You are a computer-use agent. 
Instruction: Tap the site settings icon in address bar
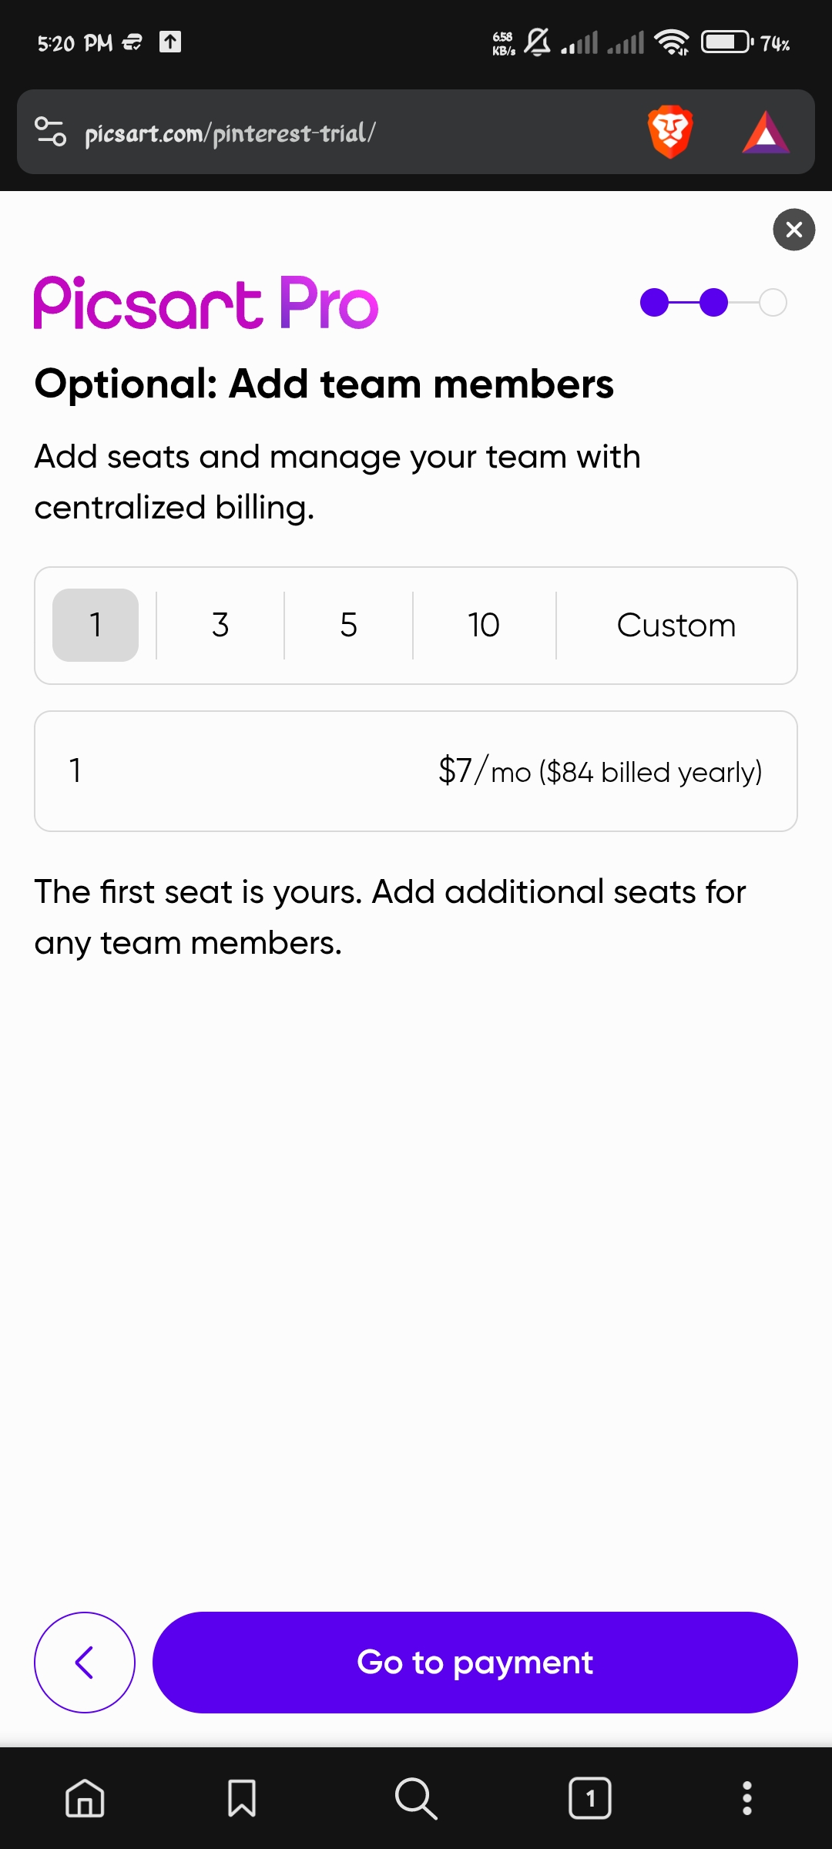point(51,132)
